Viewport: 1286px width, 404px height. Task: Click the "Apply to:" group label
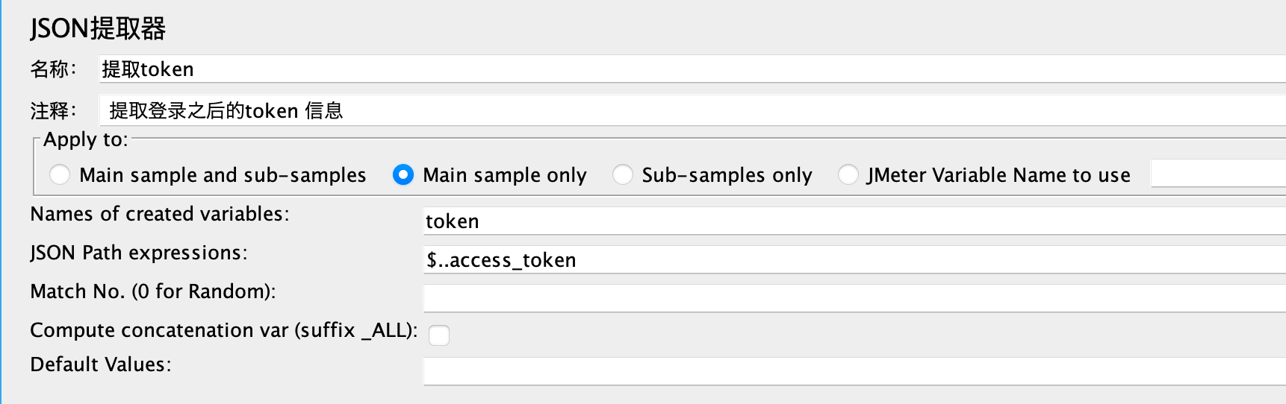[85, 139]
